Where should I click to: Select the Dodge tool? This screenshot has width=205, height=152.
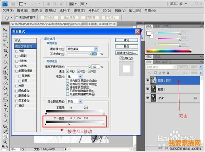[x=5, y=98]
